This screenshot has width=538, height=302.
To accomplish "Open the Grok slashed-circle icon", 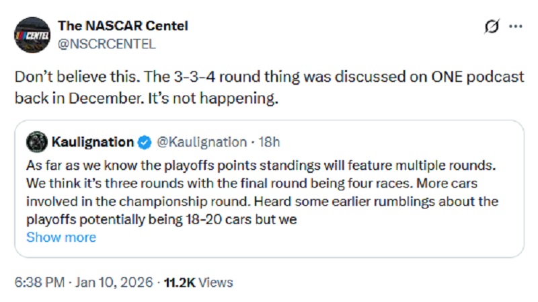I will pos(492,27).
